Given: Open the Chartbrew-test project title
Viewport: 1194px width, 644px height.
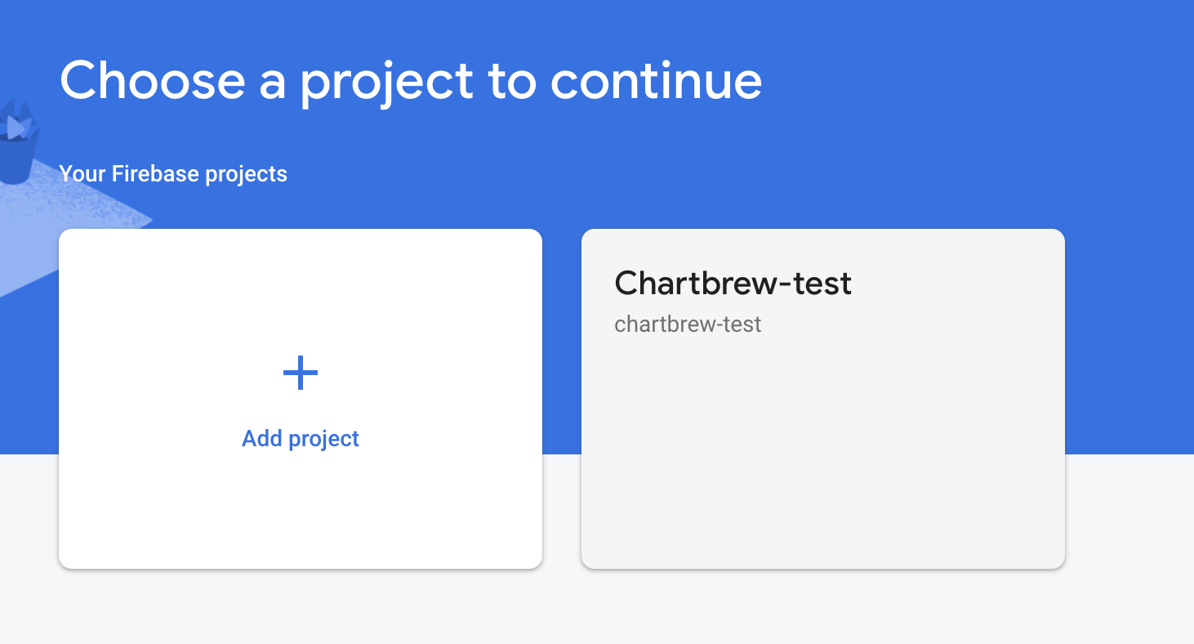Looking at the screenshot, I should [733, 284].
